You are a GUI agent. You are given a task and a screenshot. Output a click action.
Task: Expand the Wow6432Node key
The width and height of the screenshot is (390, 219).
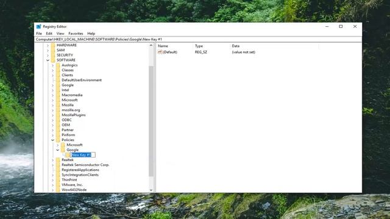53,190
